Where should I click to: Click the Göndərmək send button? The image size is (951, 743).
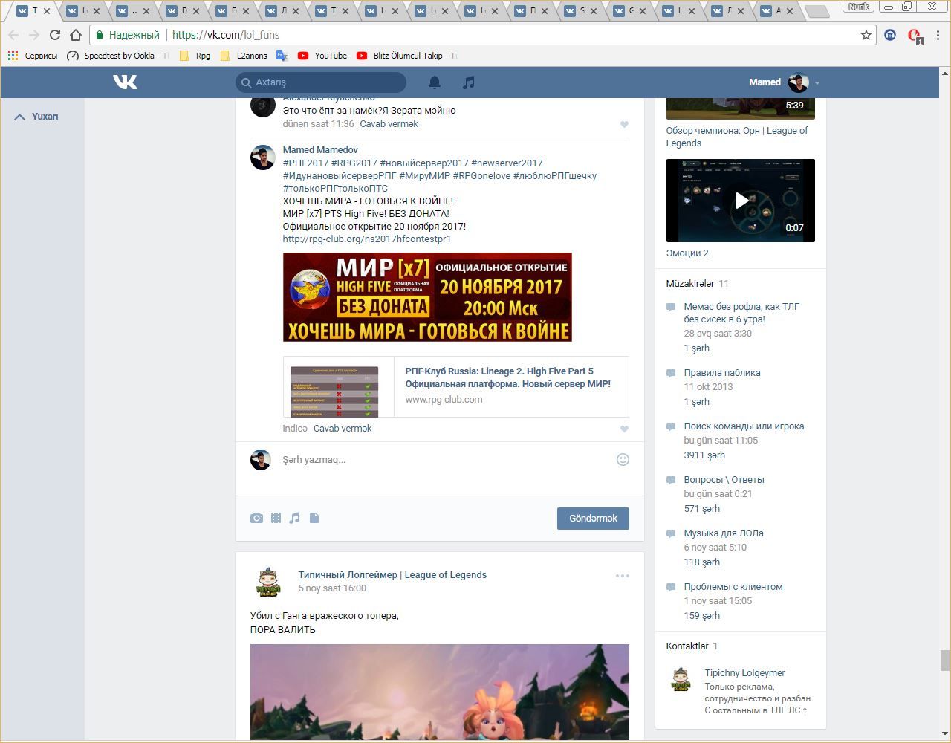(x=593, y=519)
